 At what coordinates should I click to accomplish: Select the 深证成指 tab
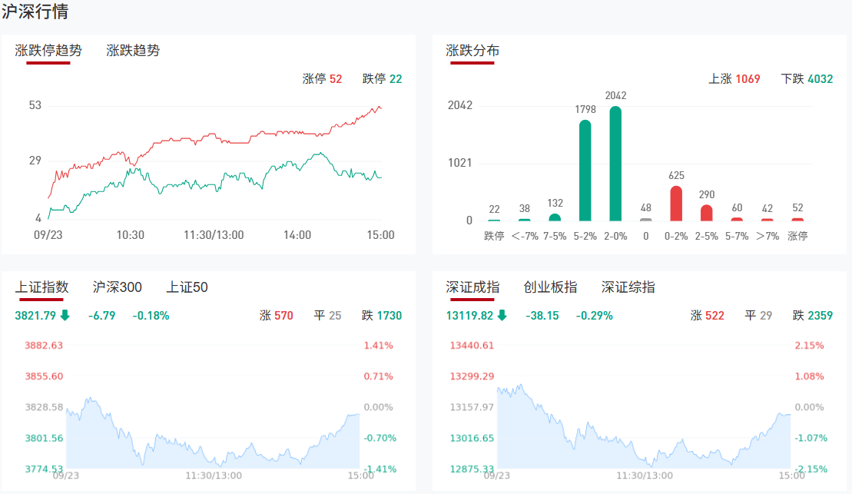click(x=472, y=287)
